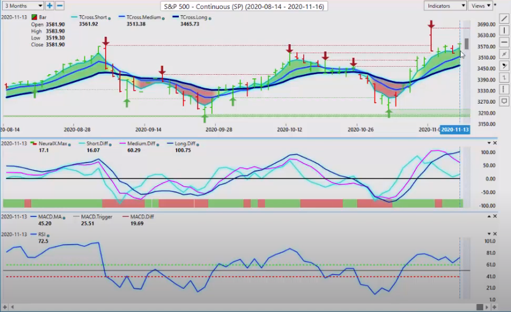Collapse the RSI panel arrow
Image resolution: width=511 pixels, height=312 pixels.
point(489,234)
